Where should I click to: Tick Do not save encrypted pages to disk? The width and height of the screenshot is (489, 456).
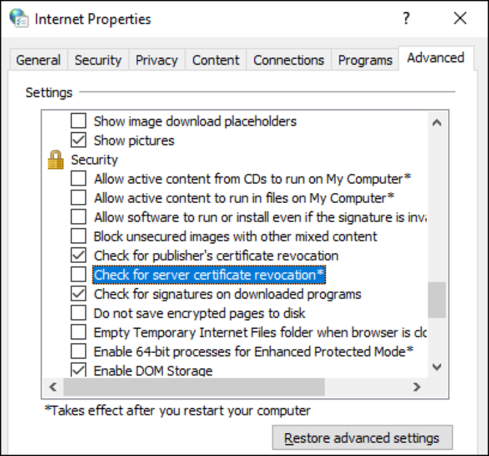(79, 313)
